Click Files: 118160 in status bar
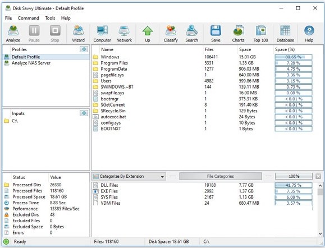The image size is (325, 248). 106,242
